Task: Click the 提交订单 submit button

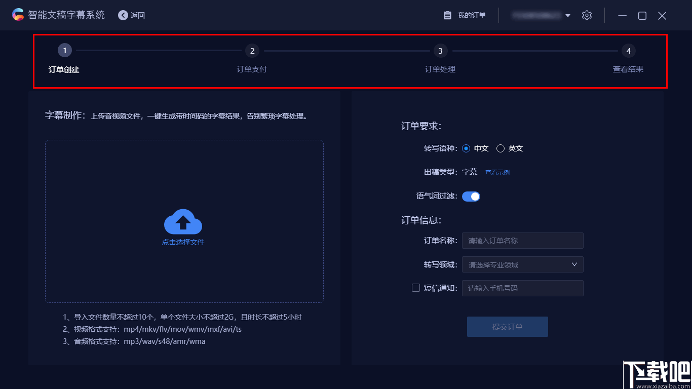Action: (507, 326)
